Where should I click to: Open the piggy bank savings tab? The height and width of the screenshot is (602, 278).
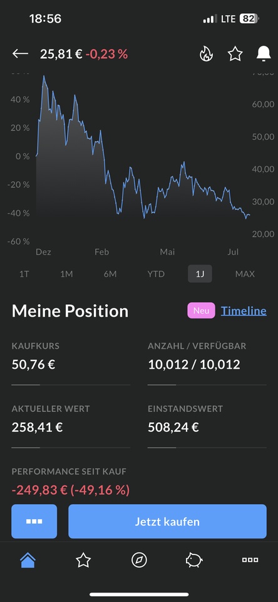pos(194,560)
